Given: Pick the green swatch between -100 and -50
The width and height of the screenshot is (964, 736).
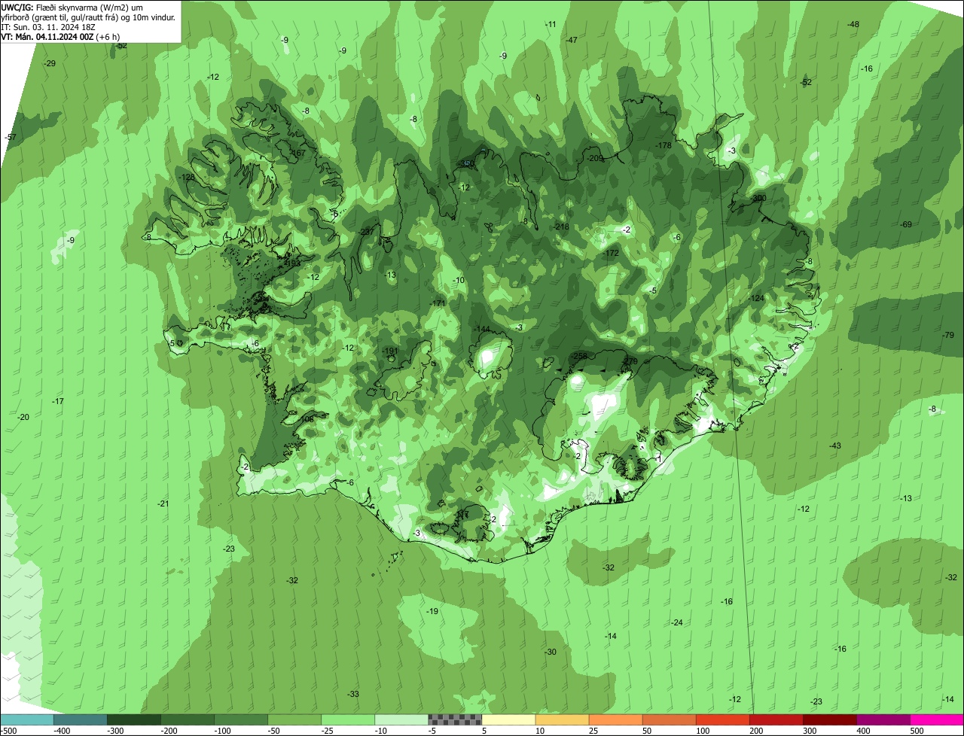Looking at the screenshot, I should coord(241,719).
